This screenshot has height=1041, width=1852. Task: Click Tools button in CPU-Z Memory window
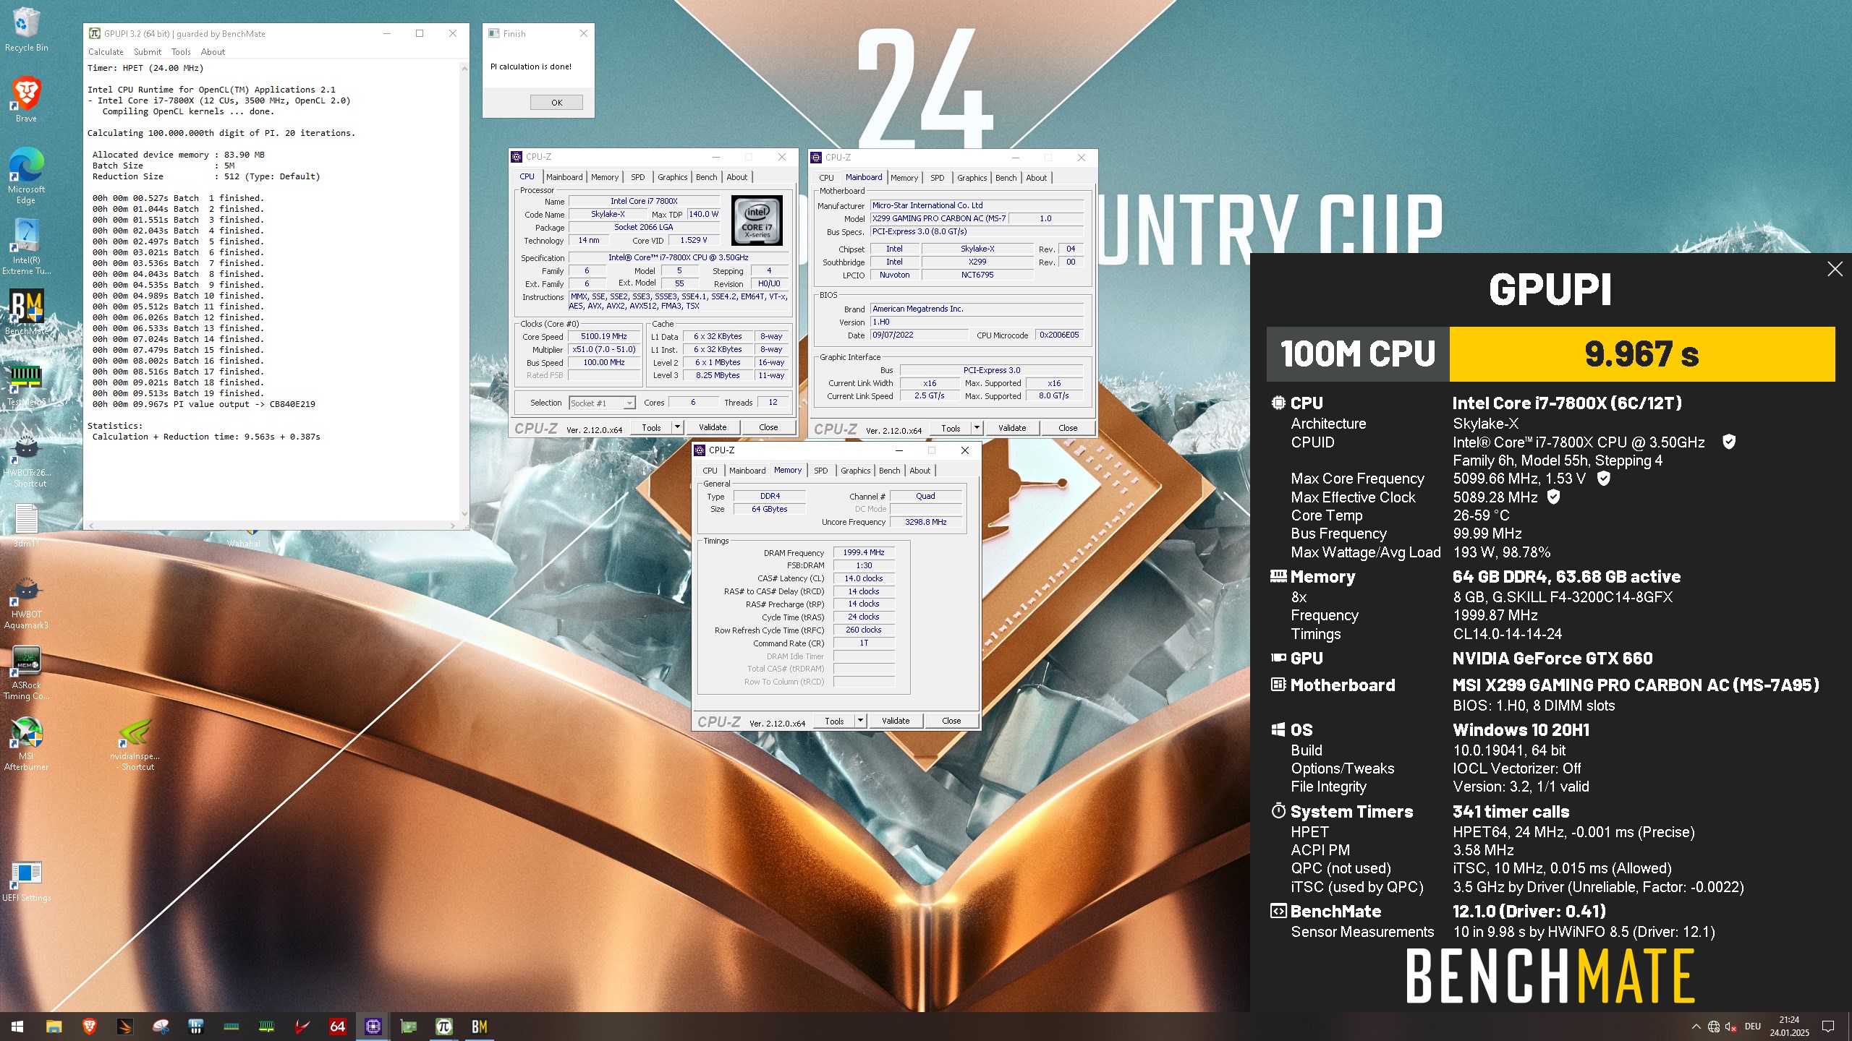coord(834,721)
